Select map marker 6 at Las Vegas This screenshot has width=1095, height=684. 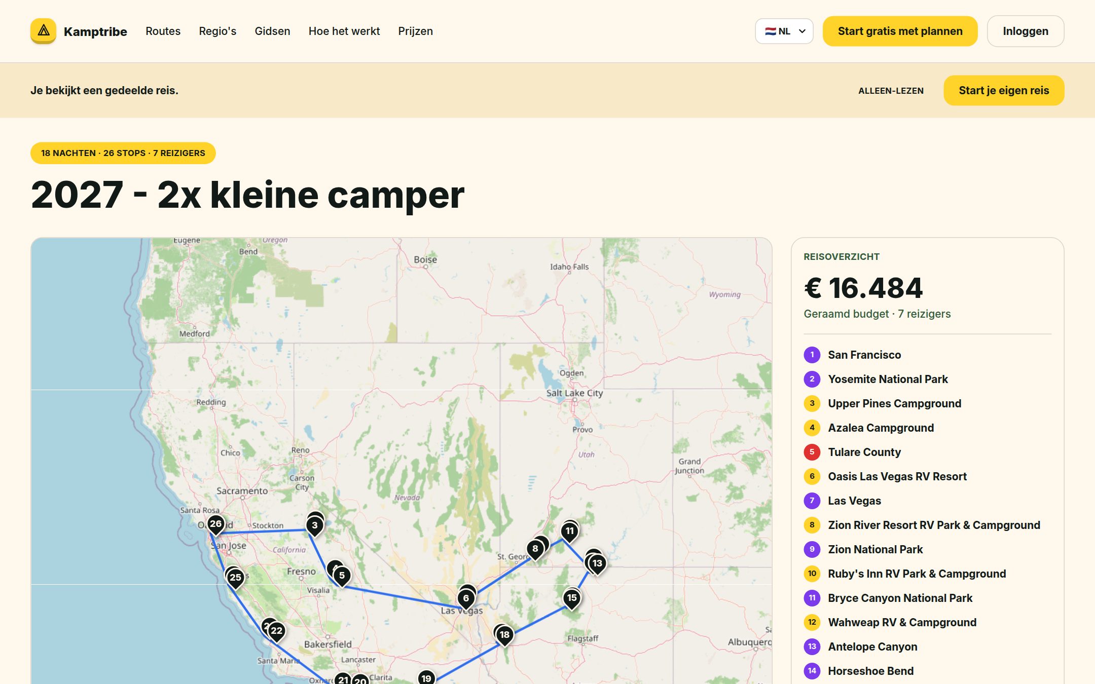point(466,599)
